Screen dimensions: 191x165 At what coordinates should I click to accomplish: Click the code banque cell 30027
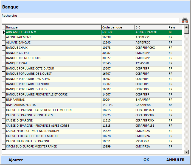[x=118, y=58]
